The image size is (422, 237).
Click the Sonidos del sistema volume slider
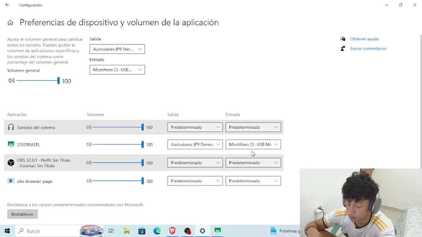(x=118, y=127)
